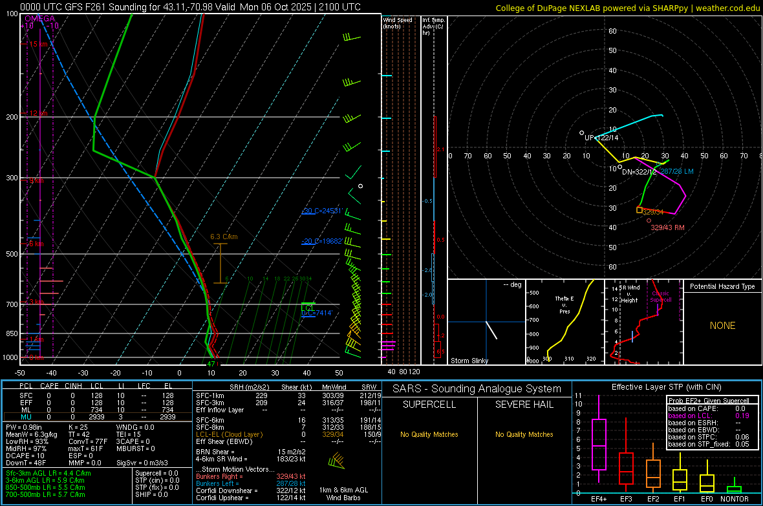Select the 'SFC' parcel row
Screen dimensions: 763x506
tap(98, 395)
